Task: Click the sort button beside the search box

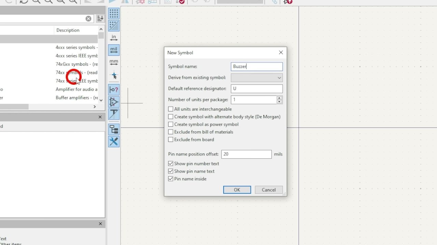Action: coord(100,19)
